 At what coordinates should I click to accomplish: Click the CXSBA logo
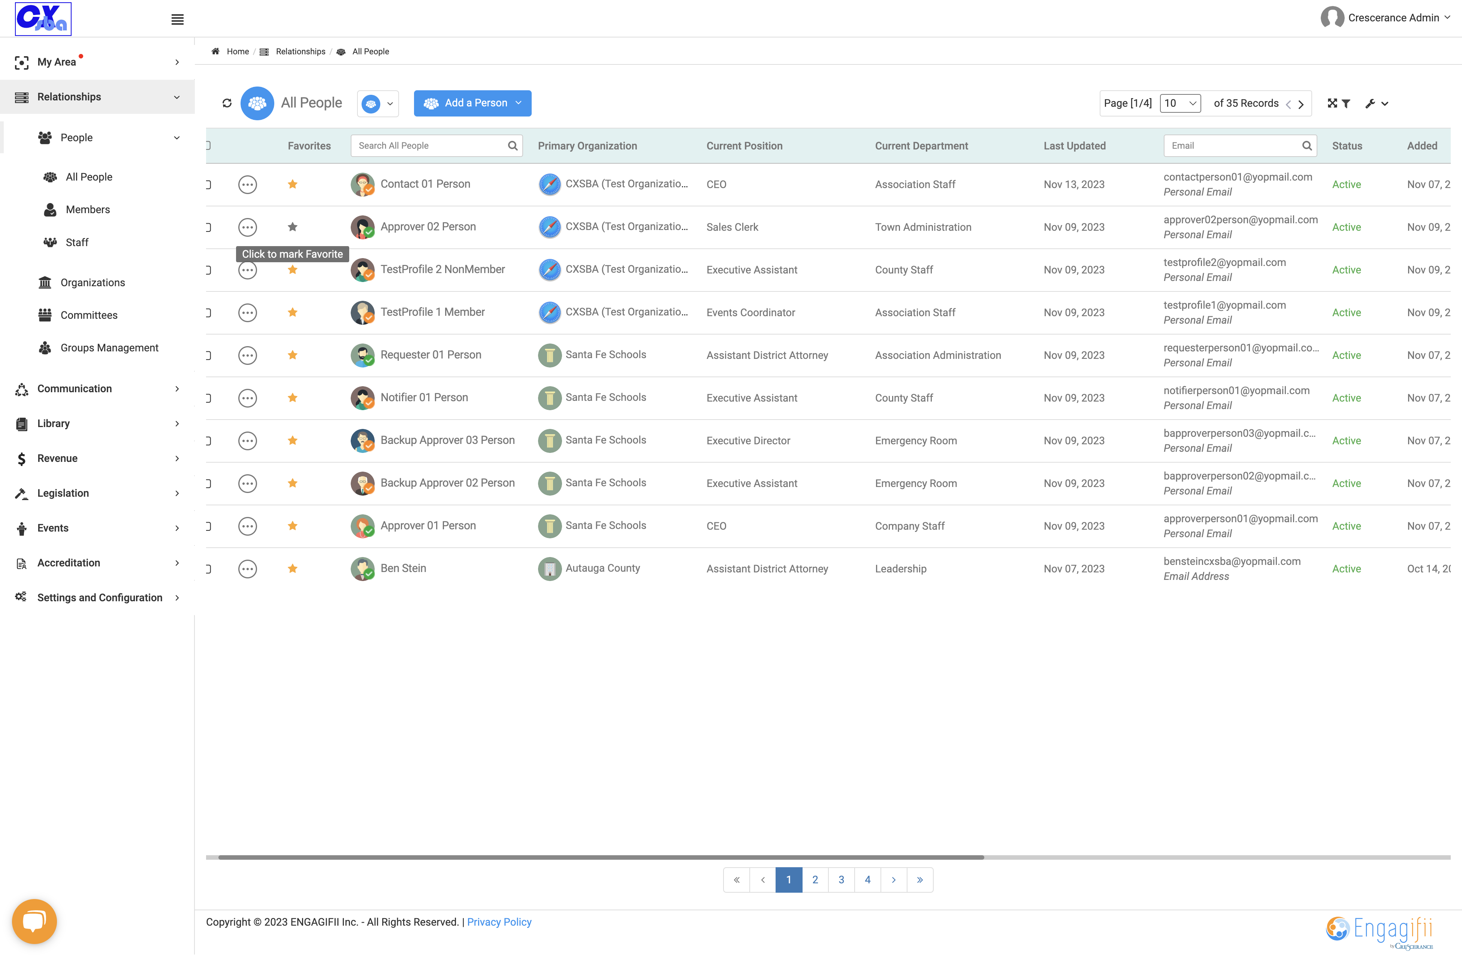pyautogui.click(x=43, y=18)
